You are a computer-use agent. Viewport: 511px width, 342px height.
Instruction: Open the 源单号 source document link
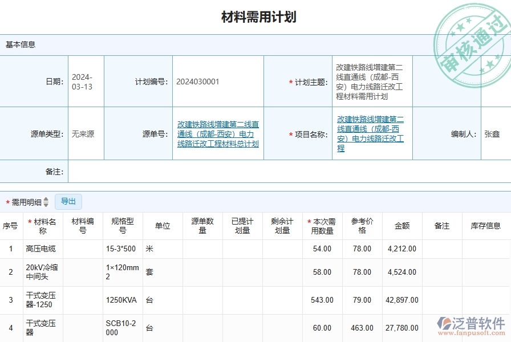tap(217, 134)
